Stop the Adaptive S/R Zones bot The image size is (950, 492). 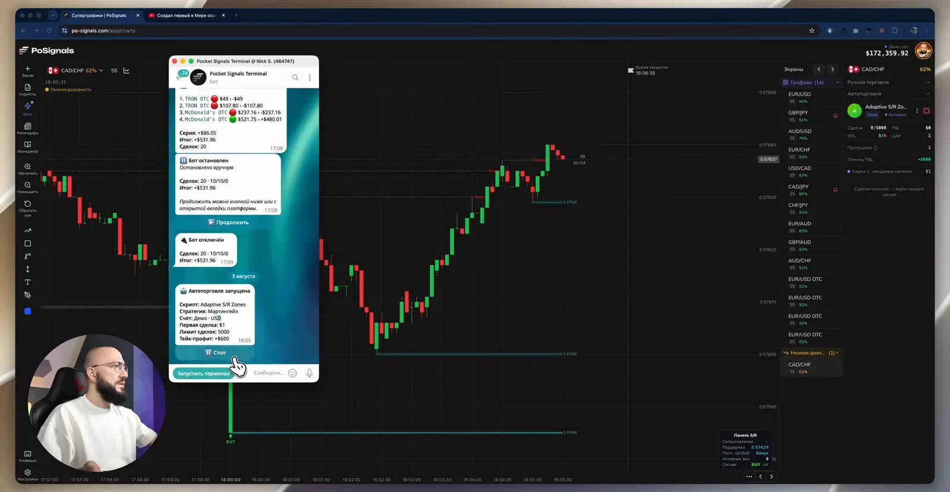point(926,111)
